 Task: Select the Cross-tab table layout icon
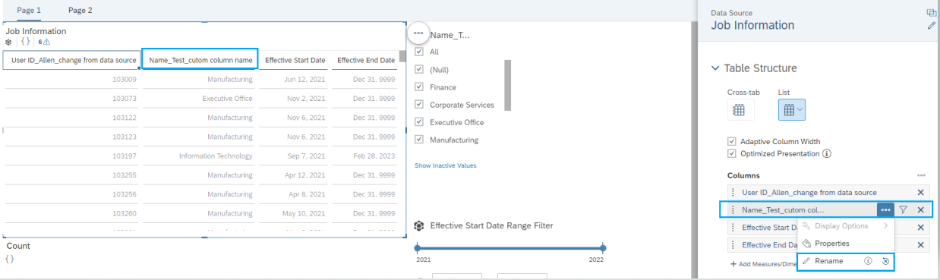click(x=738, y=110)
